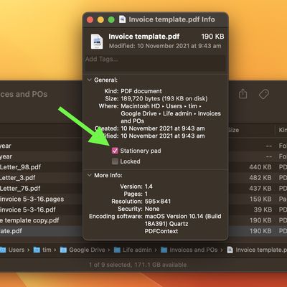Click the Invoice template.pdf preview thumbnail icon
Viewport: 287px width, 287px height.
tap(97, 42)
